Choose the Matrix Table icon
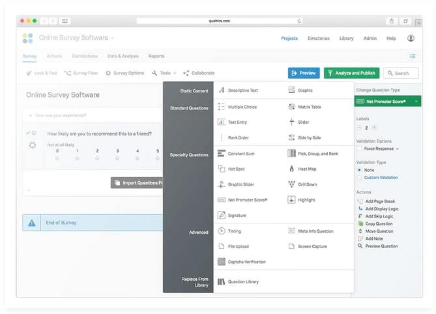Image resolution: width=436 pixels, height=314 pixels. pos(291,107)
